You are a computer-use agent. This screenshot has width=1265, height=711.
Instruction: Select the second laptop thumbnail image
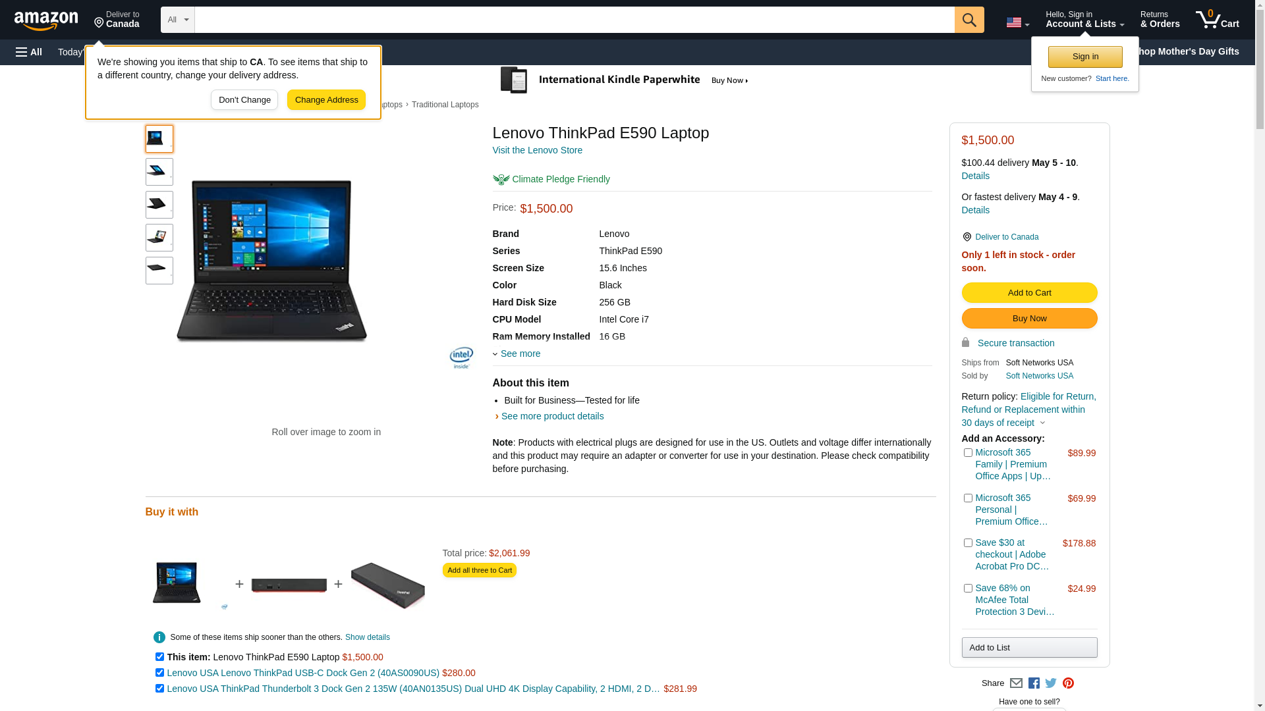[159, 172]
